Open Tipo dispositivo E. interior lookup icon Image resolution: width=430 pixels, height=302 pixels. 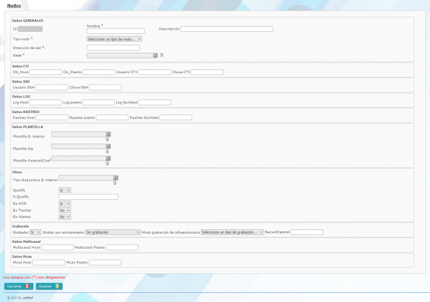116,178
